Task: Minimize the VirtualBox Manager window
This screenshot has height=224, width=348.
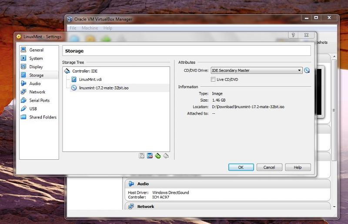Action: (x=307, y=18)
